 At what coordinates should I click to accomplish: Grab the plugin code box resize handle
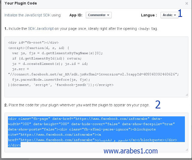(x=187, y=150)
